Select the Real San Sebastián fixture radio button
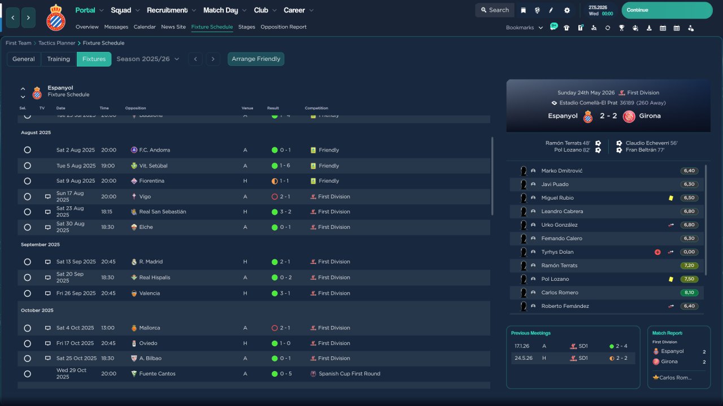 tap(27, 212)
